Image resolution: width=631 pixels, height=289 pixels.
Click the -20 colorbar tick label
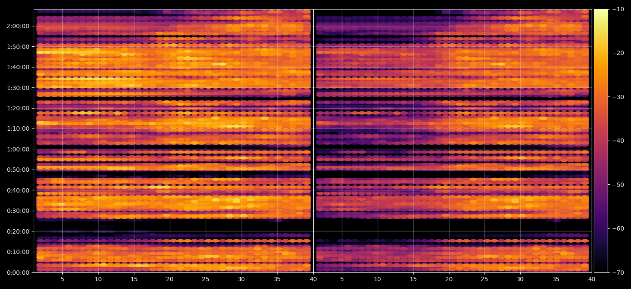coord(618,53)
